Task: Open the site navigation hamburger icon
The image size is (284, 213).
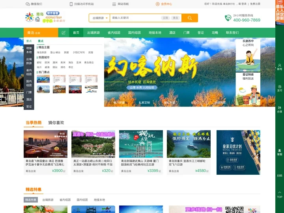Action: click(114, 4)
